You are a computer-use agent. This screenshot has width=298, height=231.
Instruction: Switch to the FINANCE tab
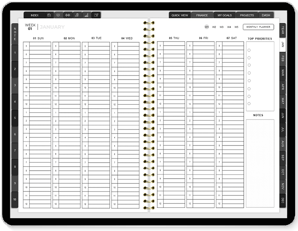(x=202, y=15)
